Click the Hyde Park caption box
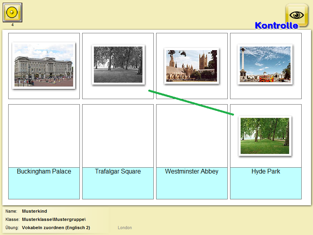This screenshot has height=235, width=313. click(266, 183)
